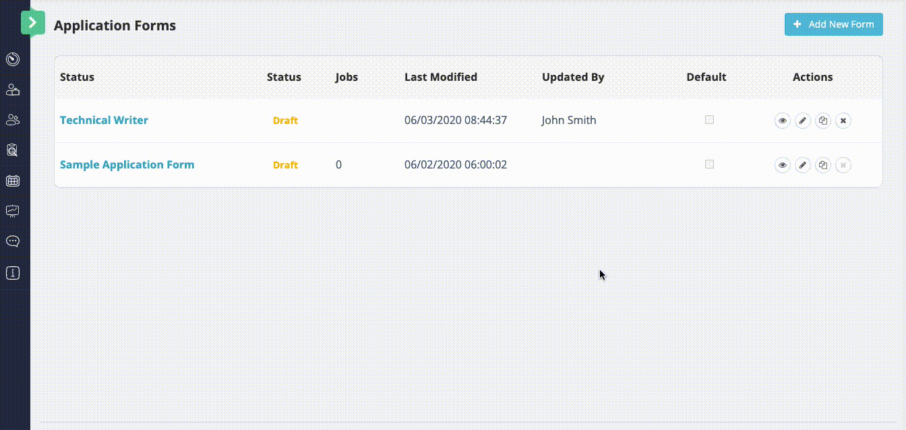
Task: Delete the Technical Writer form via X icon
Action: (x=843, y=121)
